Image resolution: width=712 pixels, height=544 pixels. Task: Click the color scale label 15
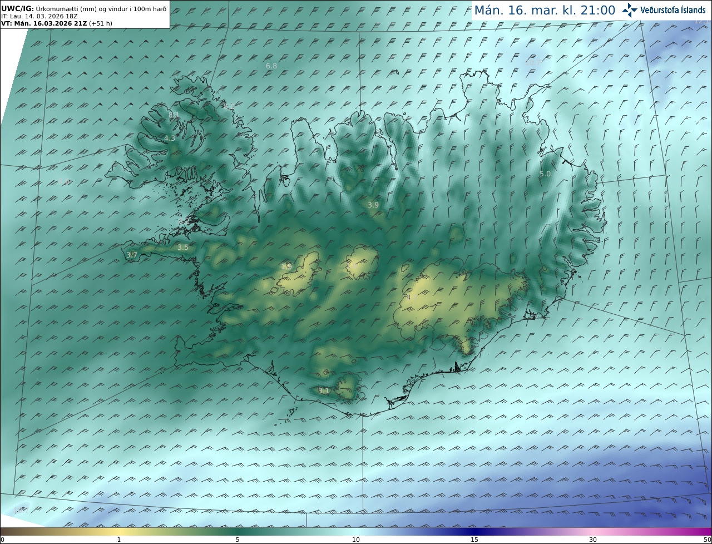point(474,540)
